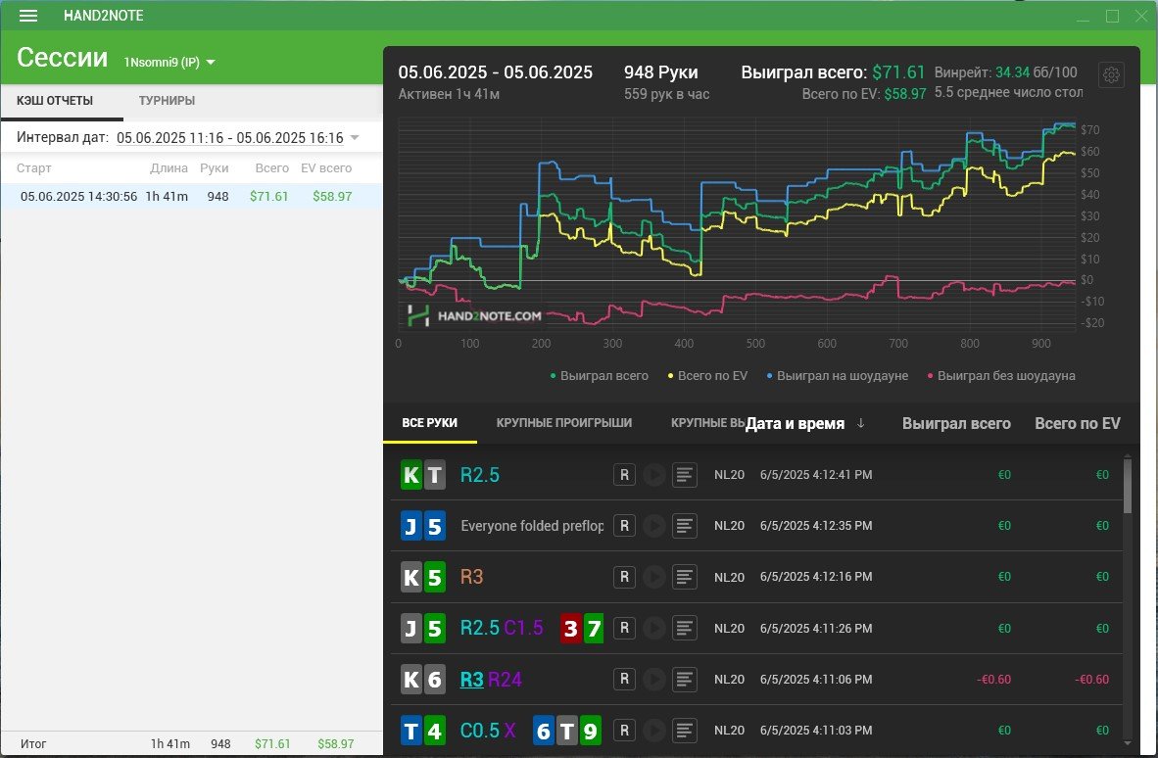Select session row 05.06.2025 14:30:56

[x=191, y=196]
